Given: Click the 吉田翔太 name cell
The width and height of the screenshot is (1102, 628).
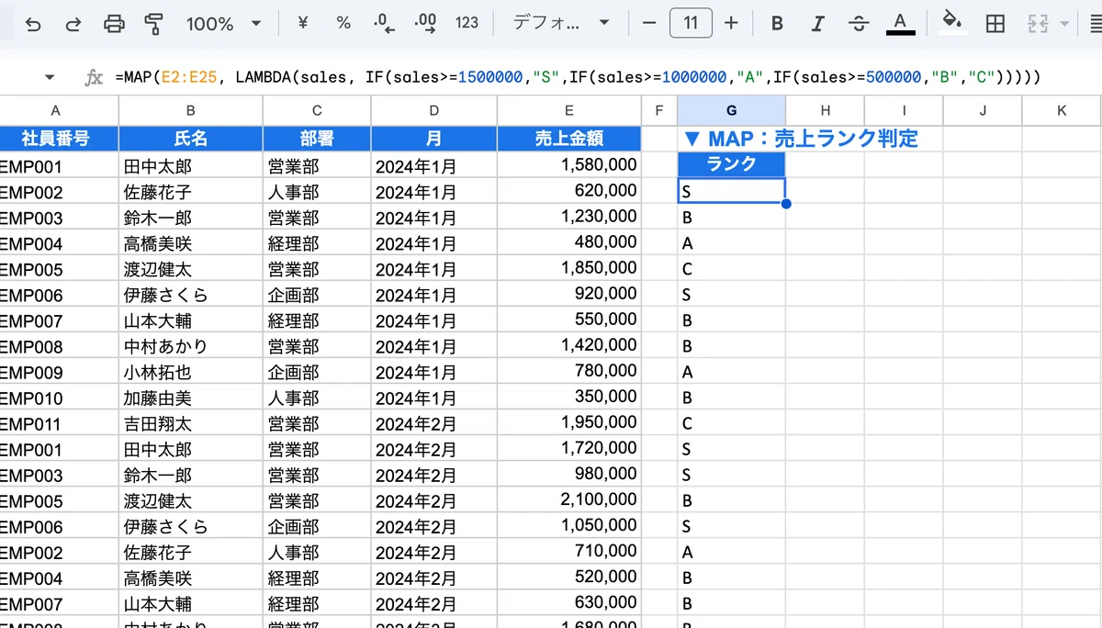Looking at the screenshot, I should [x=191, y=422].
